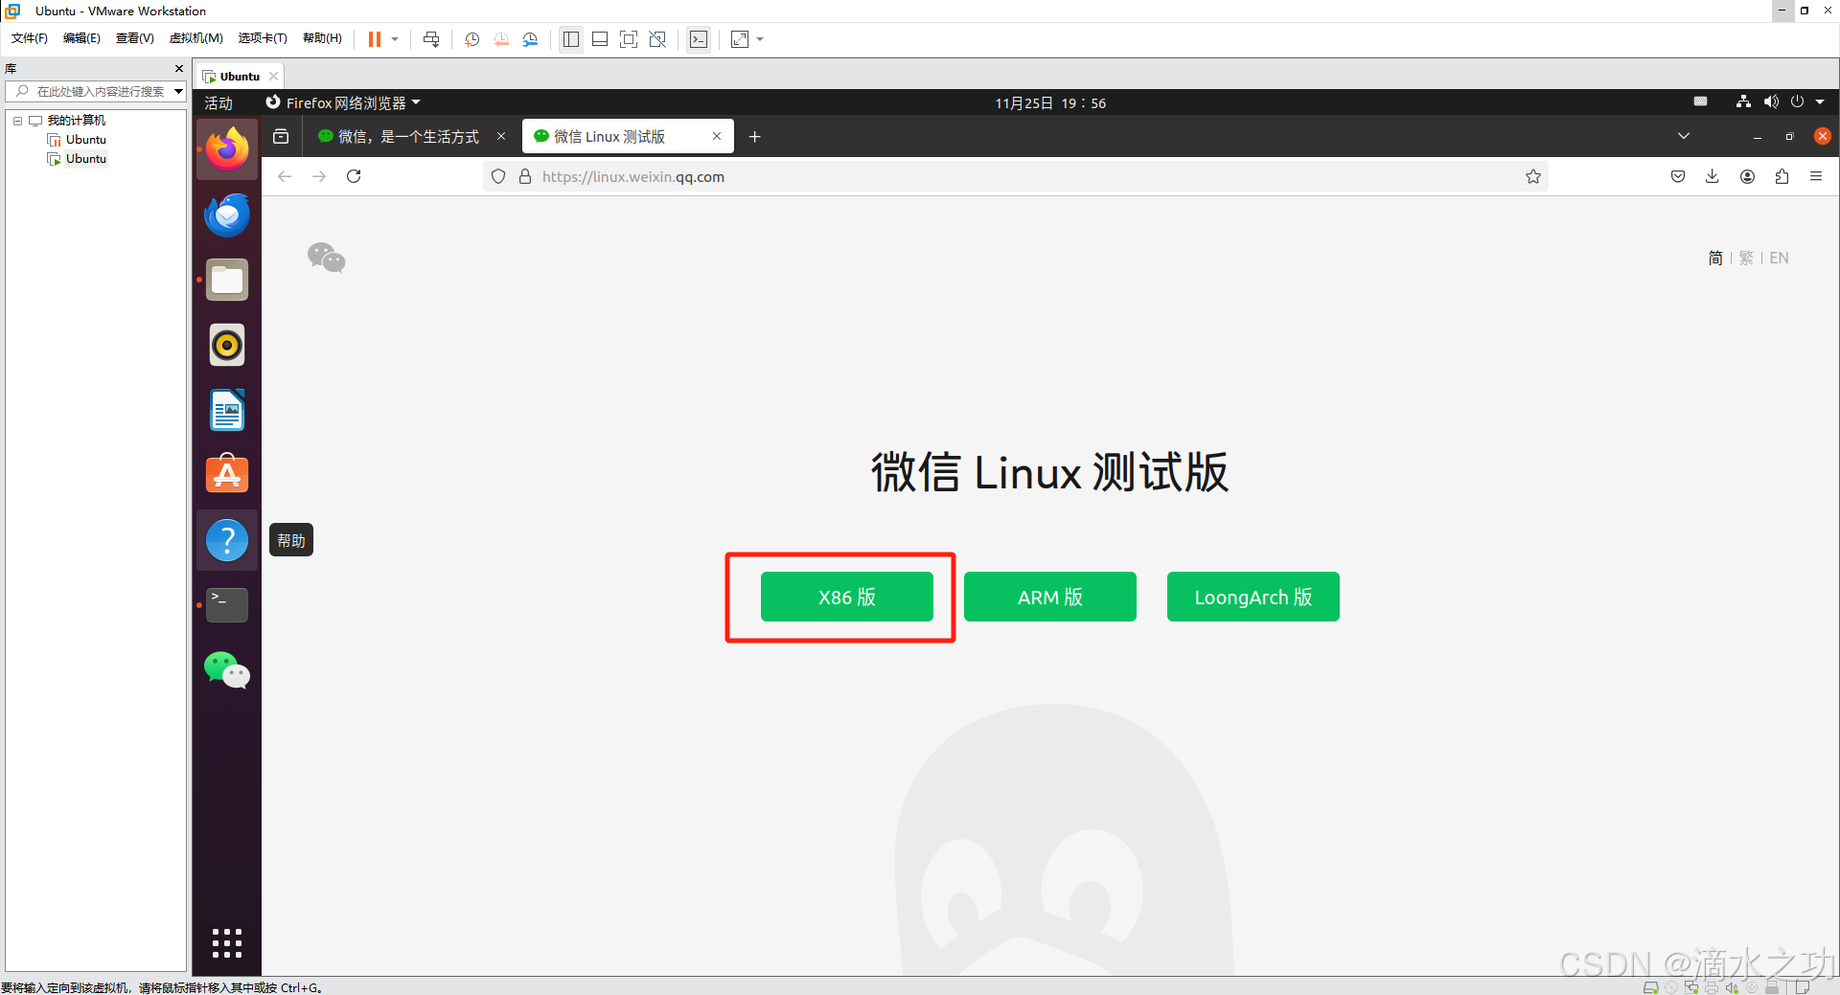
Task: Open Rhythmbox music player in dock
Action: [x=227, y=345]
